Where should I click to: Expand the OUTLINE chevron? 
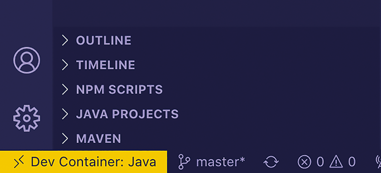click(x=65, y=41)
